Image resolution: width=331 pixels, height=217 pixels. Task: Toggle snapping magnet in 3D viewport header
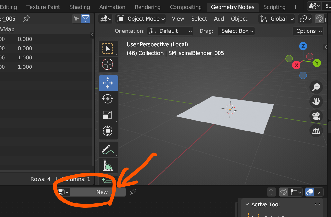point(319,19)
